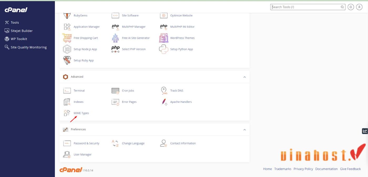Click the Free AI Site Generator robot icon

tap(115, 38)
